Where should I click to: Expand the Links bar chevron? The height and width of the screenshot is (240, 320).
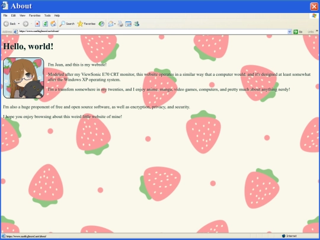click(x=316, y=31)
